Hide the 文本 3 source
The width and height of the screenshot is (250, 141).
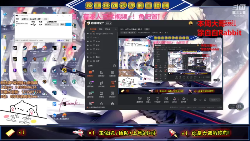[88, 49]
